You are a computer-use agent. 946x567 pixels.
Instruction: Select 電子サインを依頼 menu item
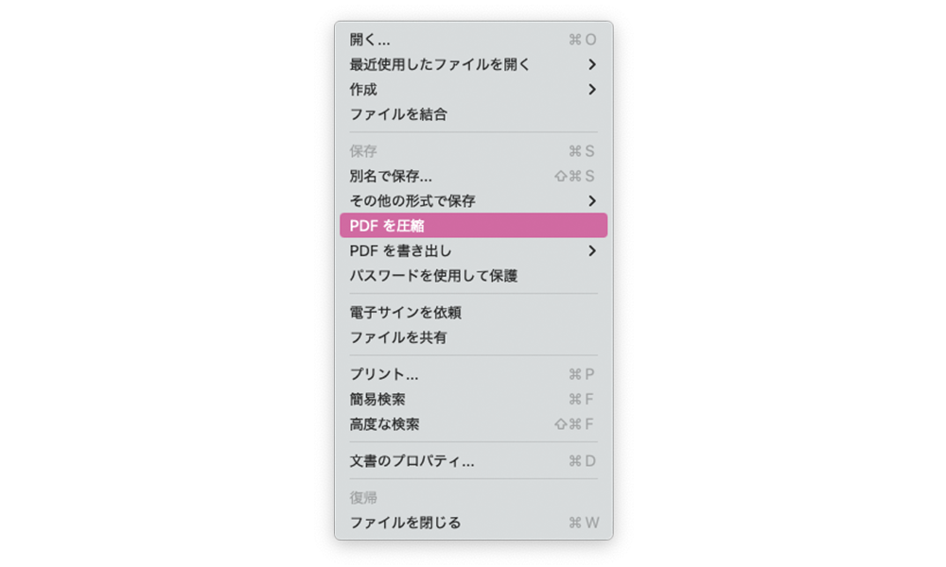coord(474,312)
